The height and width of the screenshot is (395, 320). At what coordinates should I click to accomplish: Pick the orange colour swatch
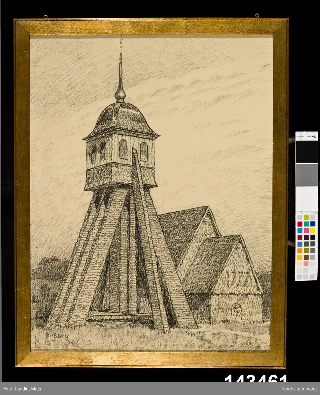300,250
